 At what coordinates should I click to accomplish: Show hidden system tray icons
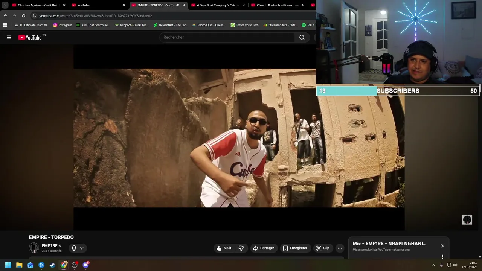433,265
